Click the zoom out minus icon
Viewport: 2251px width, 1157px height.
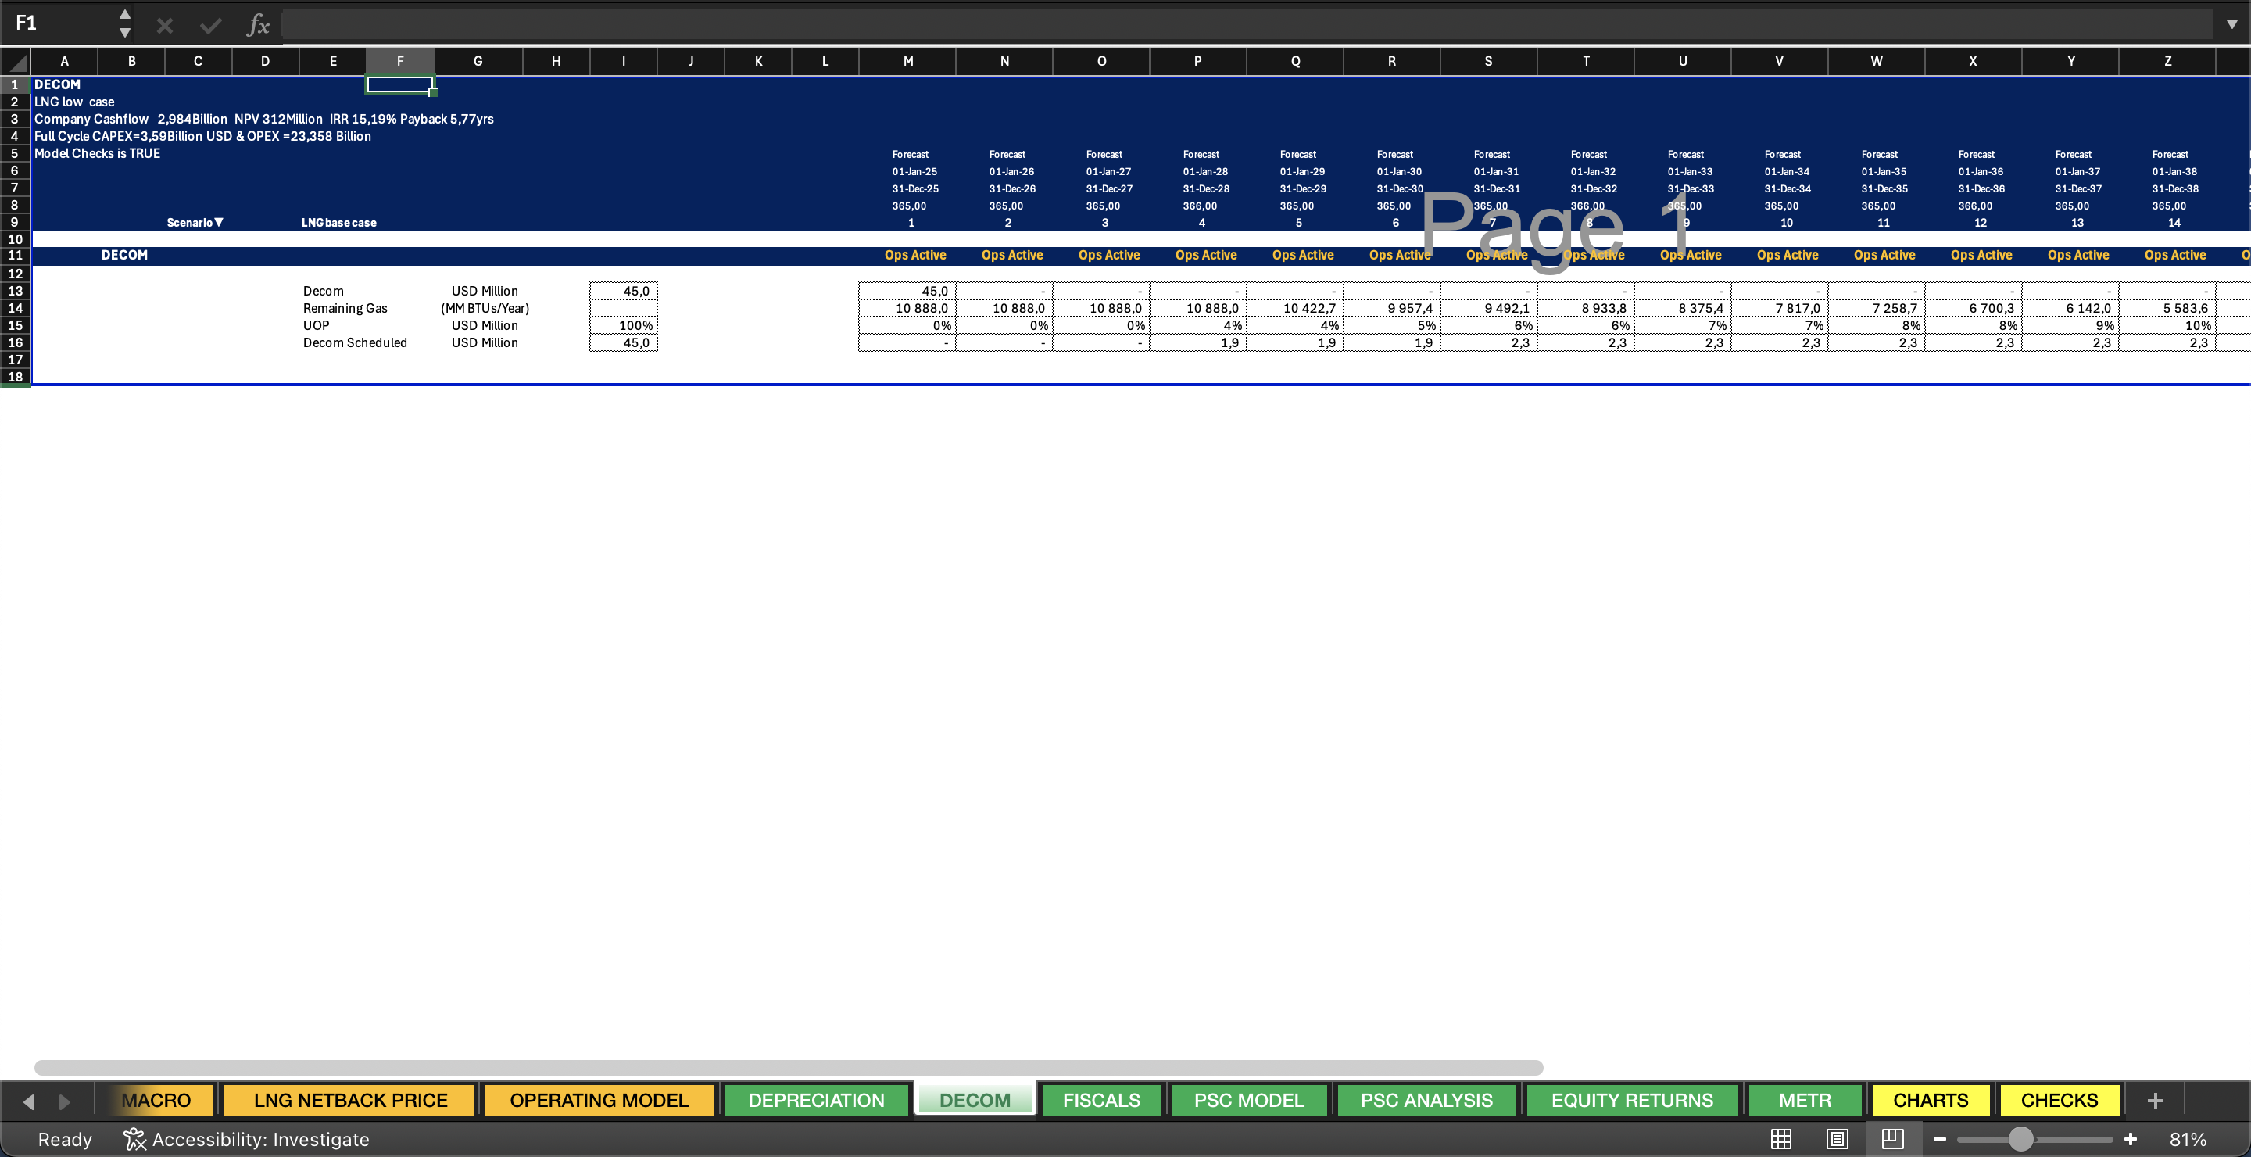1940,1139
